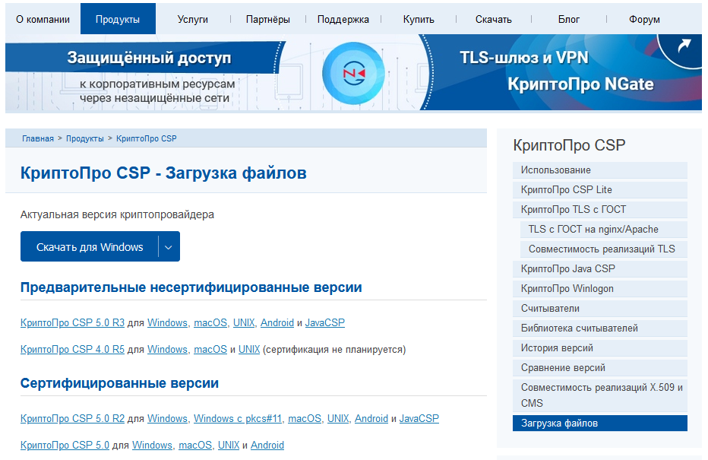Select UNIX link for CSP 5.0
The height and width of the screenshot is (460, 708).
pos(229,445)
